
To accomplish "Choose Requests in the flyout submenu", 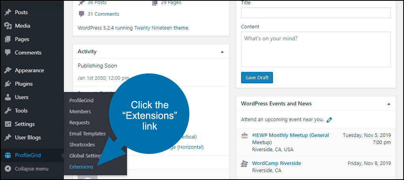I will pos(80,123).
